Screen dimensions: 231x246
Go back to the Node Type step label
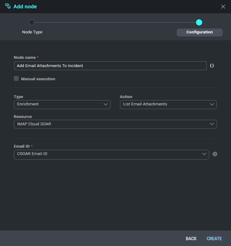[x=32, y=32]
